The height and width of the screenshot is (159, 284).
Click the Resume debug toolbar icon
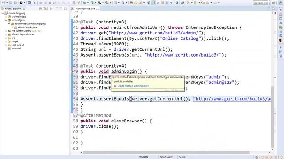coord(41,3)
